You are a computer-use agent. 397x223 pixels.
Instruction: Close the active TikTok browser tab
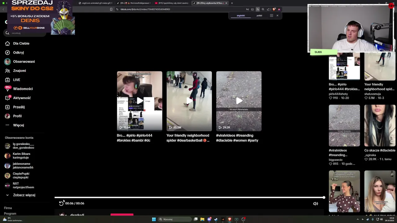226,3
